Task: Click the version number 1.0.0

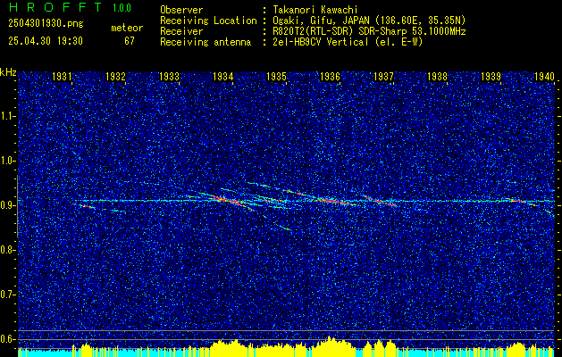Action: [122, 8]
